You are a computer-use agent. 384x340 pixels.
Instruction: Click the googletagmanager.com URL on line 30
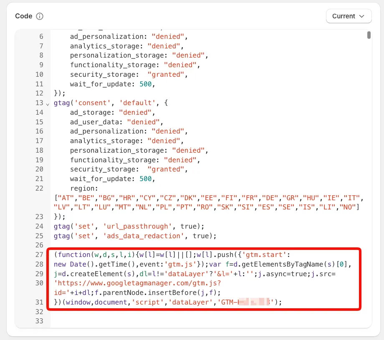click(137, 283)
